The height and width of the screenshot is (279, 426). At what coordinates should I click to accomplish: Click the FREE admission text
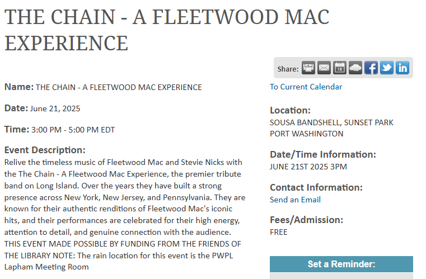click(278, 233)
